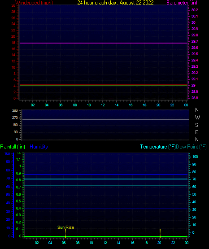Select the cyan temperature line
The width and height of the screenshot is (209, 249).
[x=105, y=179]
